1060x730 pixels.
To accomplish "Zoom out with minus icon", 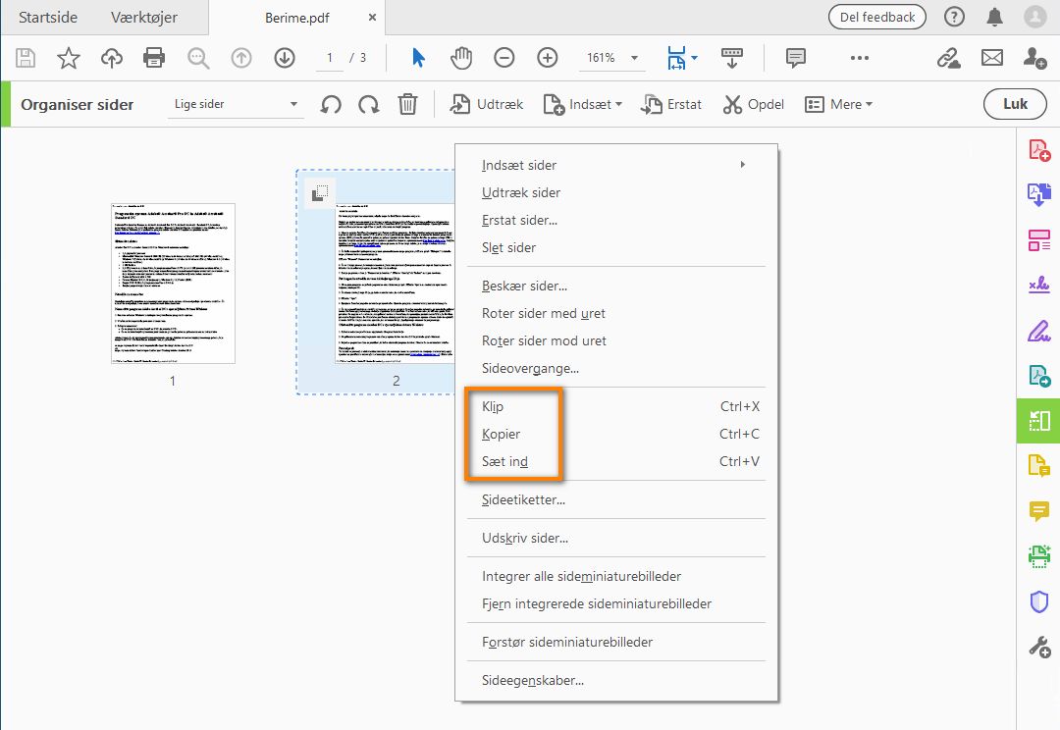I will point(504,58).
